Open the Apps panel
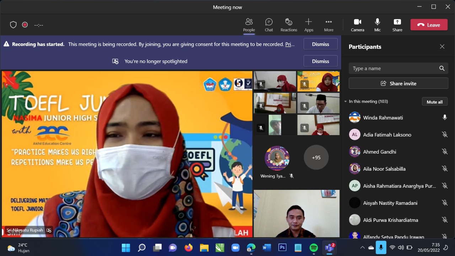 [309, 22]
